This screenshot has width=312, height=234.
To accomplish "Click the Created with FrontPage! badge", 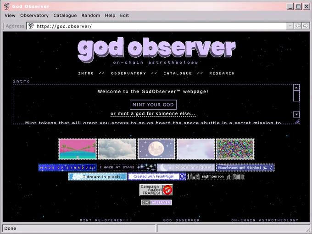I will click(x=157, y=177).
